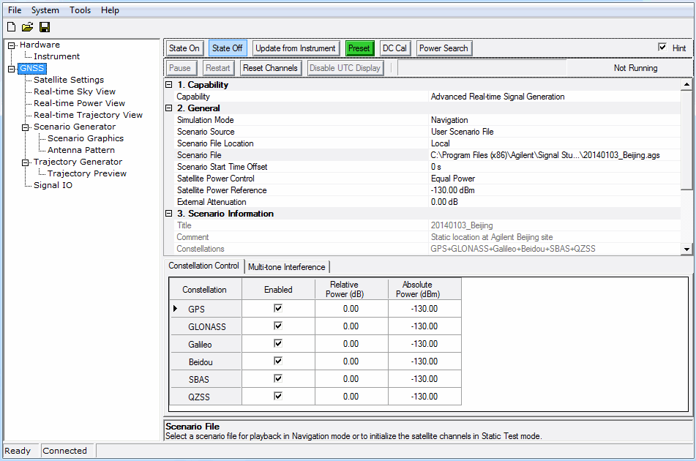The height and width of the screenshot is (461, 696).
Task: Click the Power Search button
Action: pos(444,48)
